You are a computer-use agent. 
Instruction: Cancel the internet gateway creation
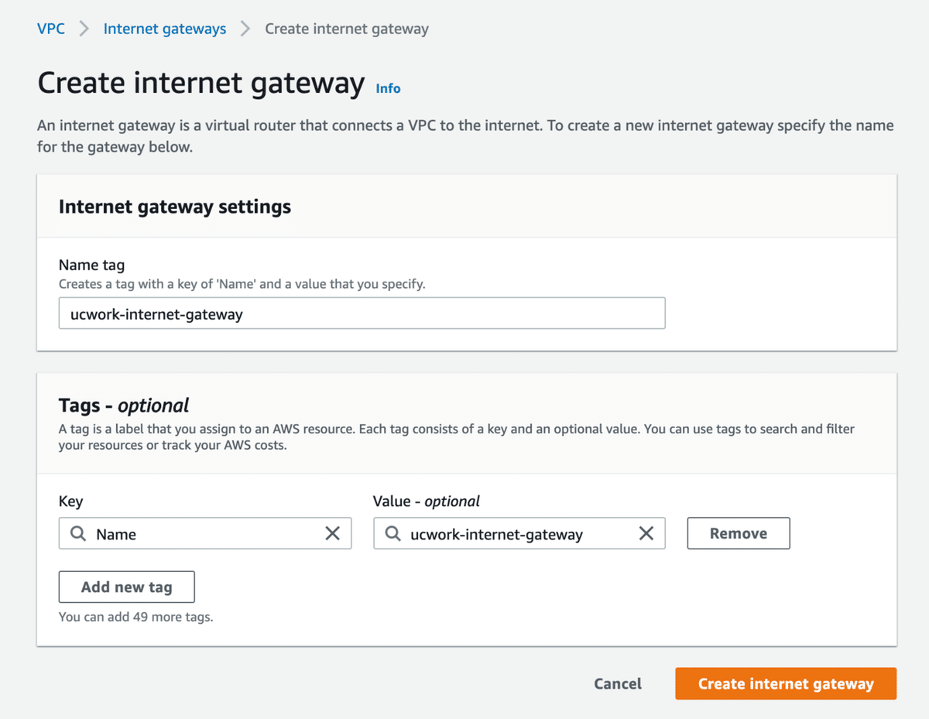click(x=618, y=683)
